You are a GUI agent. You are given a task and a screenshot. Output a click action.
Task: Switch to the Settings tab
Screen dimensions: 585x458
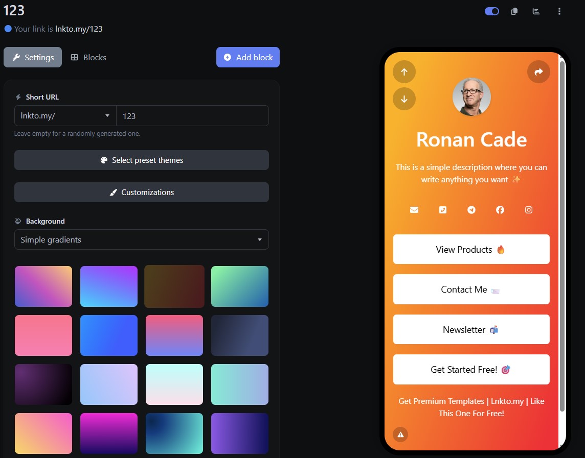pyautogui.click(x=33, y=57)
